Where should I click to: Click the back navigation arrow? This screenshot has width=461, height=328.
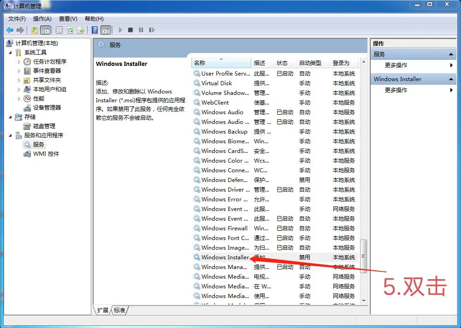click(10, 30)
